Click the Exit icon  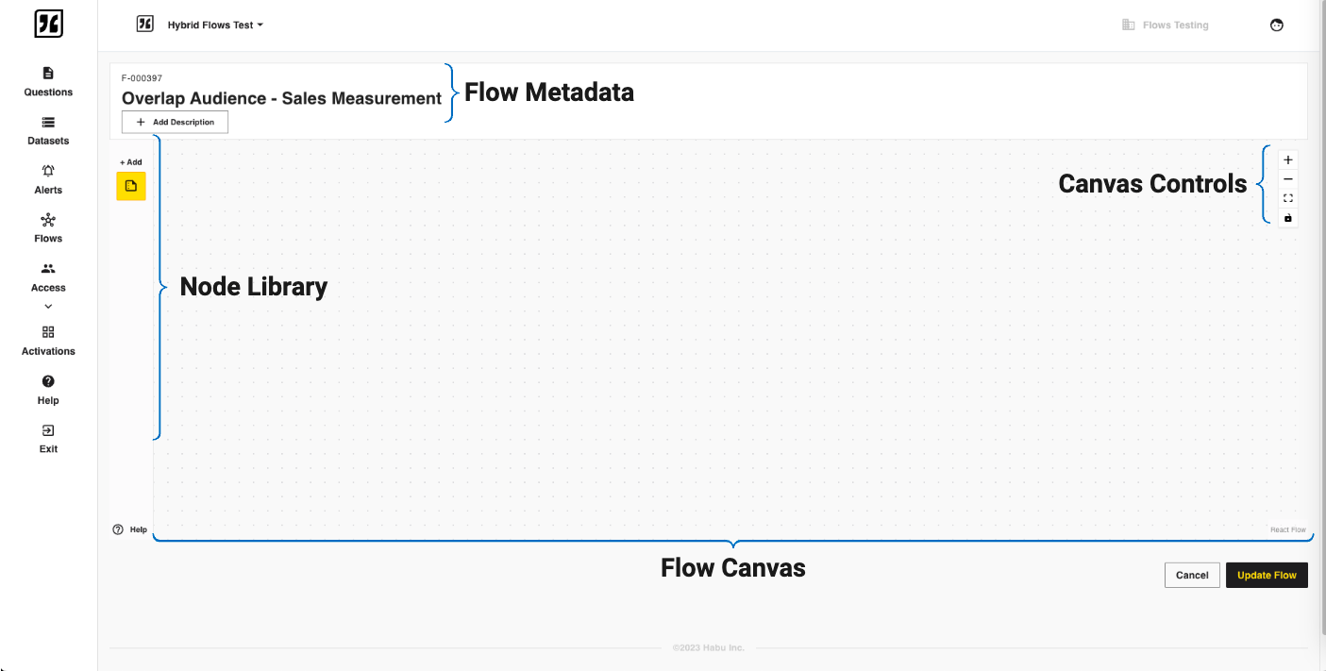point(48,430)
